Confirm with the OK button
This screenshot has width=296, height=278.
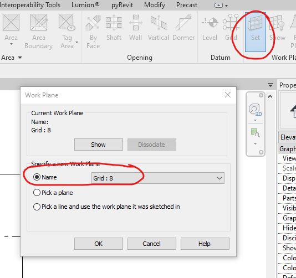tap(99, 244)
